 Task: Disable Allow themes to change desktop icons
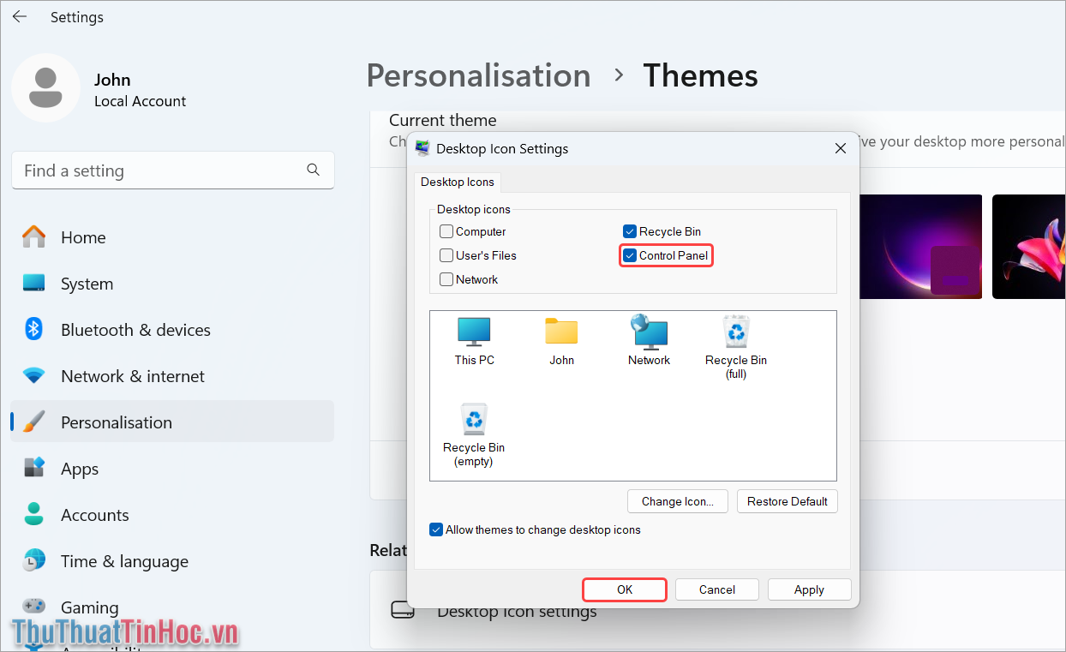tap(436, 529)
